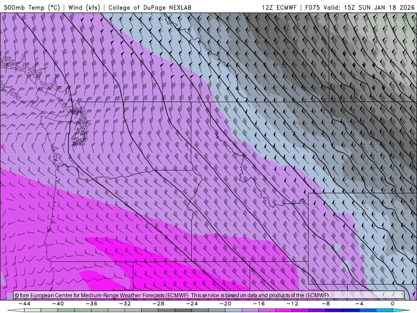Click the -12 colorbar label
This screenshot has height=313, width=417.
[292, 304]
